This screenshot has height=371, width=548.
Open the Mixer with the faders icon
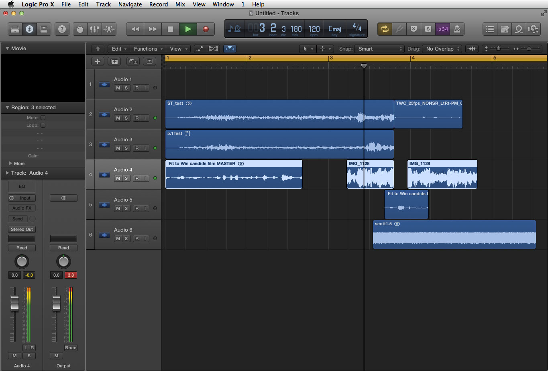click(94, 29)
